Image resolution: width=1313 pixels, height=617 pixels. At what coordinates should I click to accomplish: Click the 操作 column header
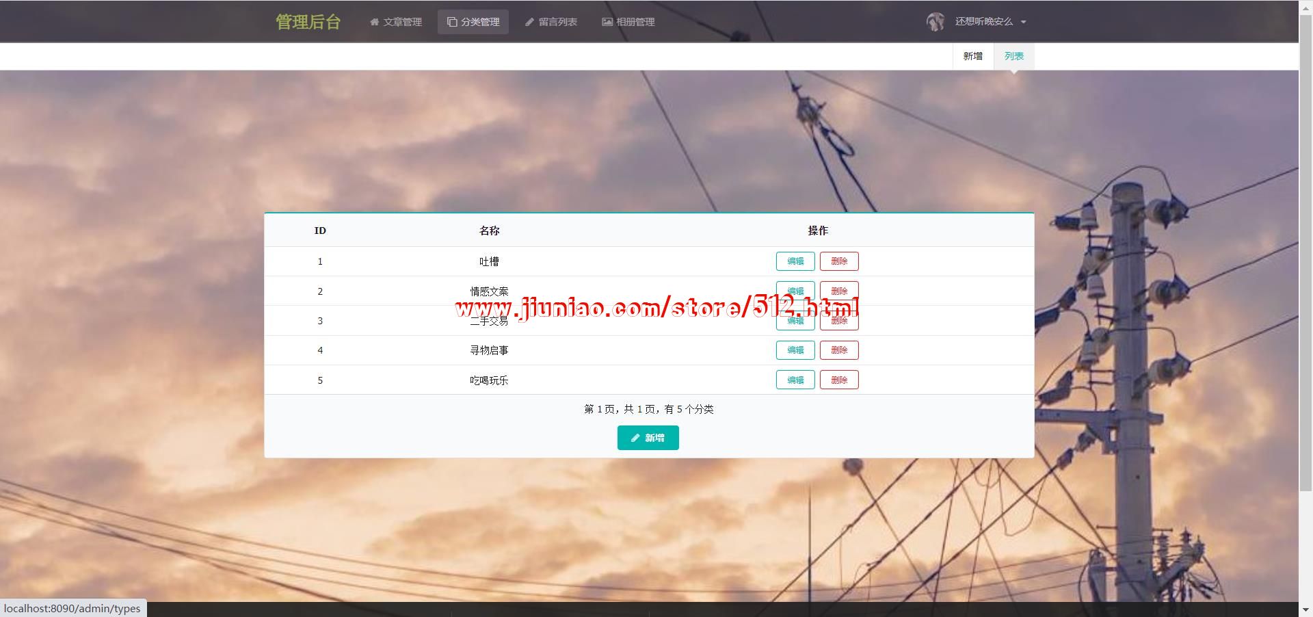[818, 231]
